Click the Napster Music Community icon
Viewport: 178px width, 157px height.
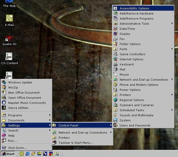(x=4, y=103)
